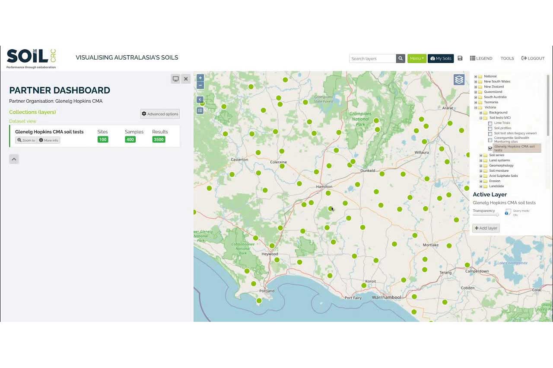Enable Corangamite Soilhealth Monitoring sites checkbox
The width and height of the screenshot is (553, 368).
coord(490,140)
